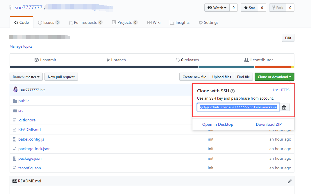Open the Branch: master dropdown

tap(26, 77)
